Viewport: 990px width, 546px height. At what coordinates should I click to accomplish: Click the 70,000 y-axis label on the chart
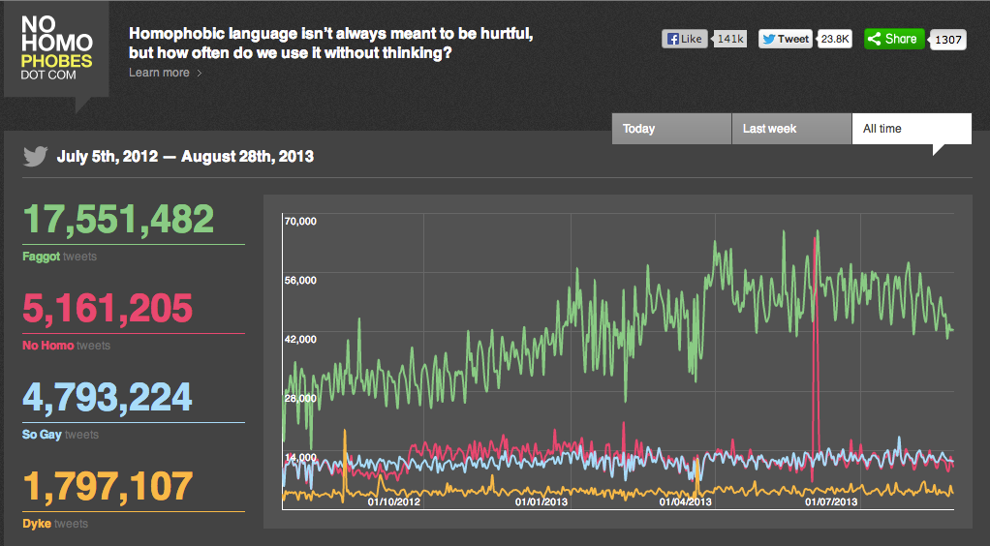click(300, 221)
